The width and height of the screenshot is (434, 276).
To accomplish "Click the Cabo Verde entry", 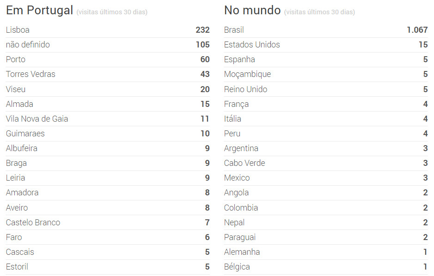I will point(245,163).
